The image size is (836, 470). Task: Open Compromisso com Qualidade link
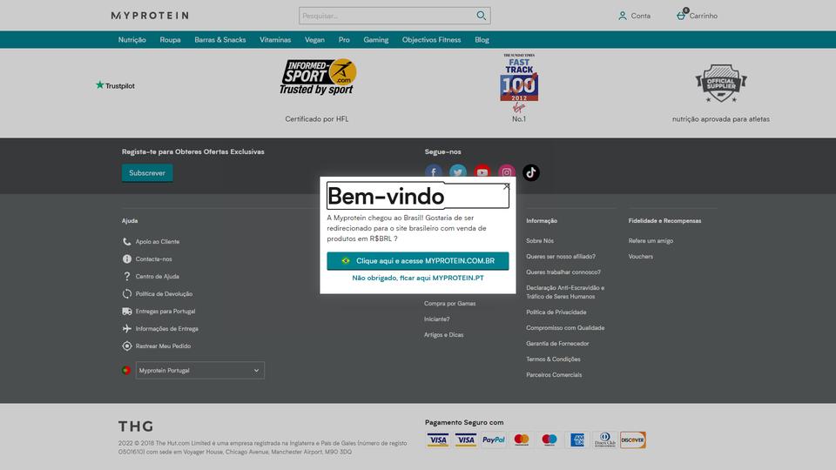[565, 328]
